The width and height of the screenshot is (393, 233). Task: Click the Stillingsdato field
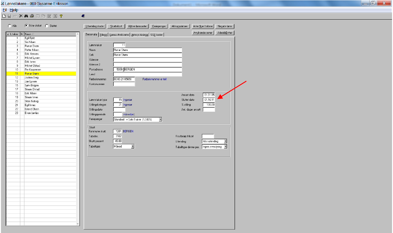pos(119,110)
